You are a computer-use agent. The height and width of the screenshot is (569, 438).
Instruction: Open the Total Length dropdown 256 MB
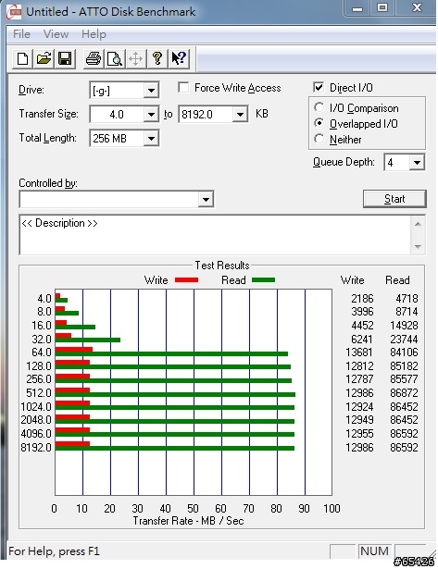click(x=151, y=138)
